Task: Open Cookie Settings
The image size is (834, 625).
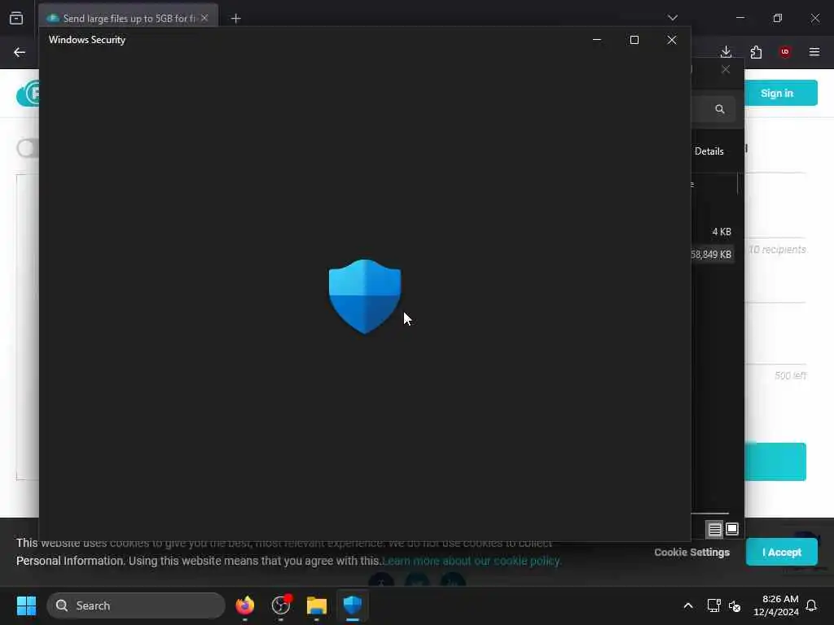Action: coord(691,553)
